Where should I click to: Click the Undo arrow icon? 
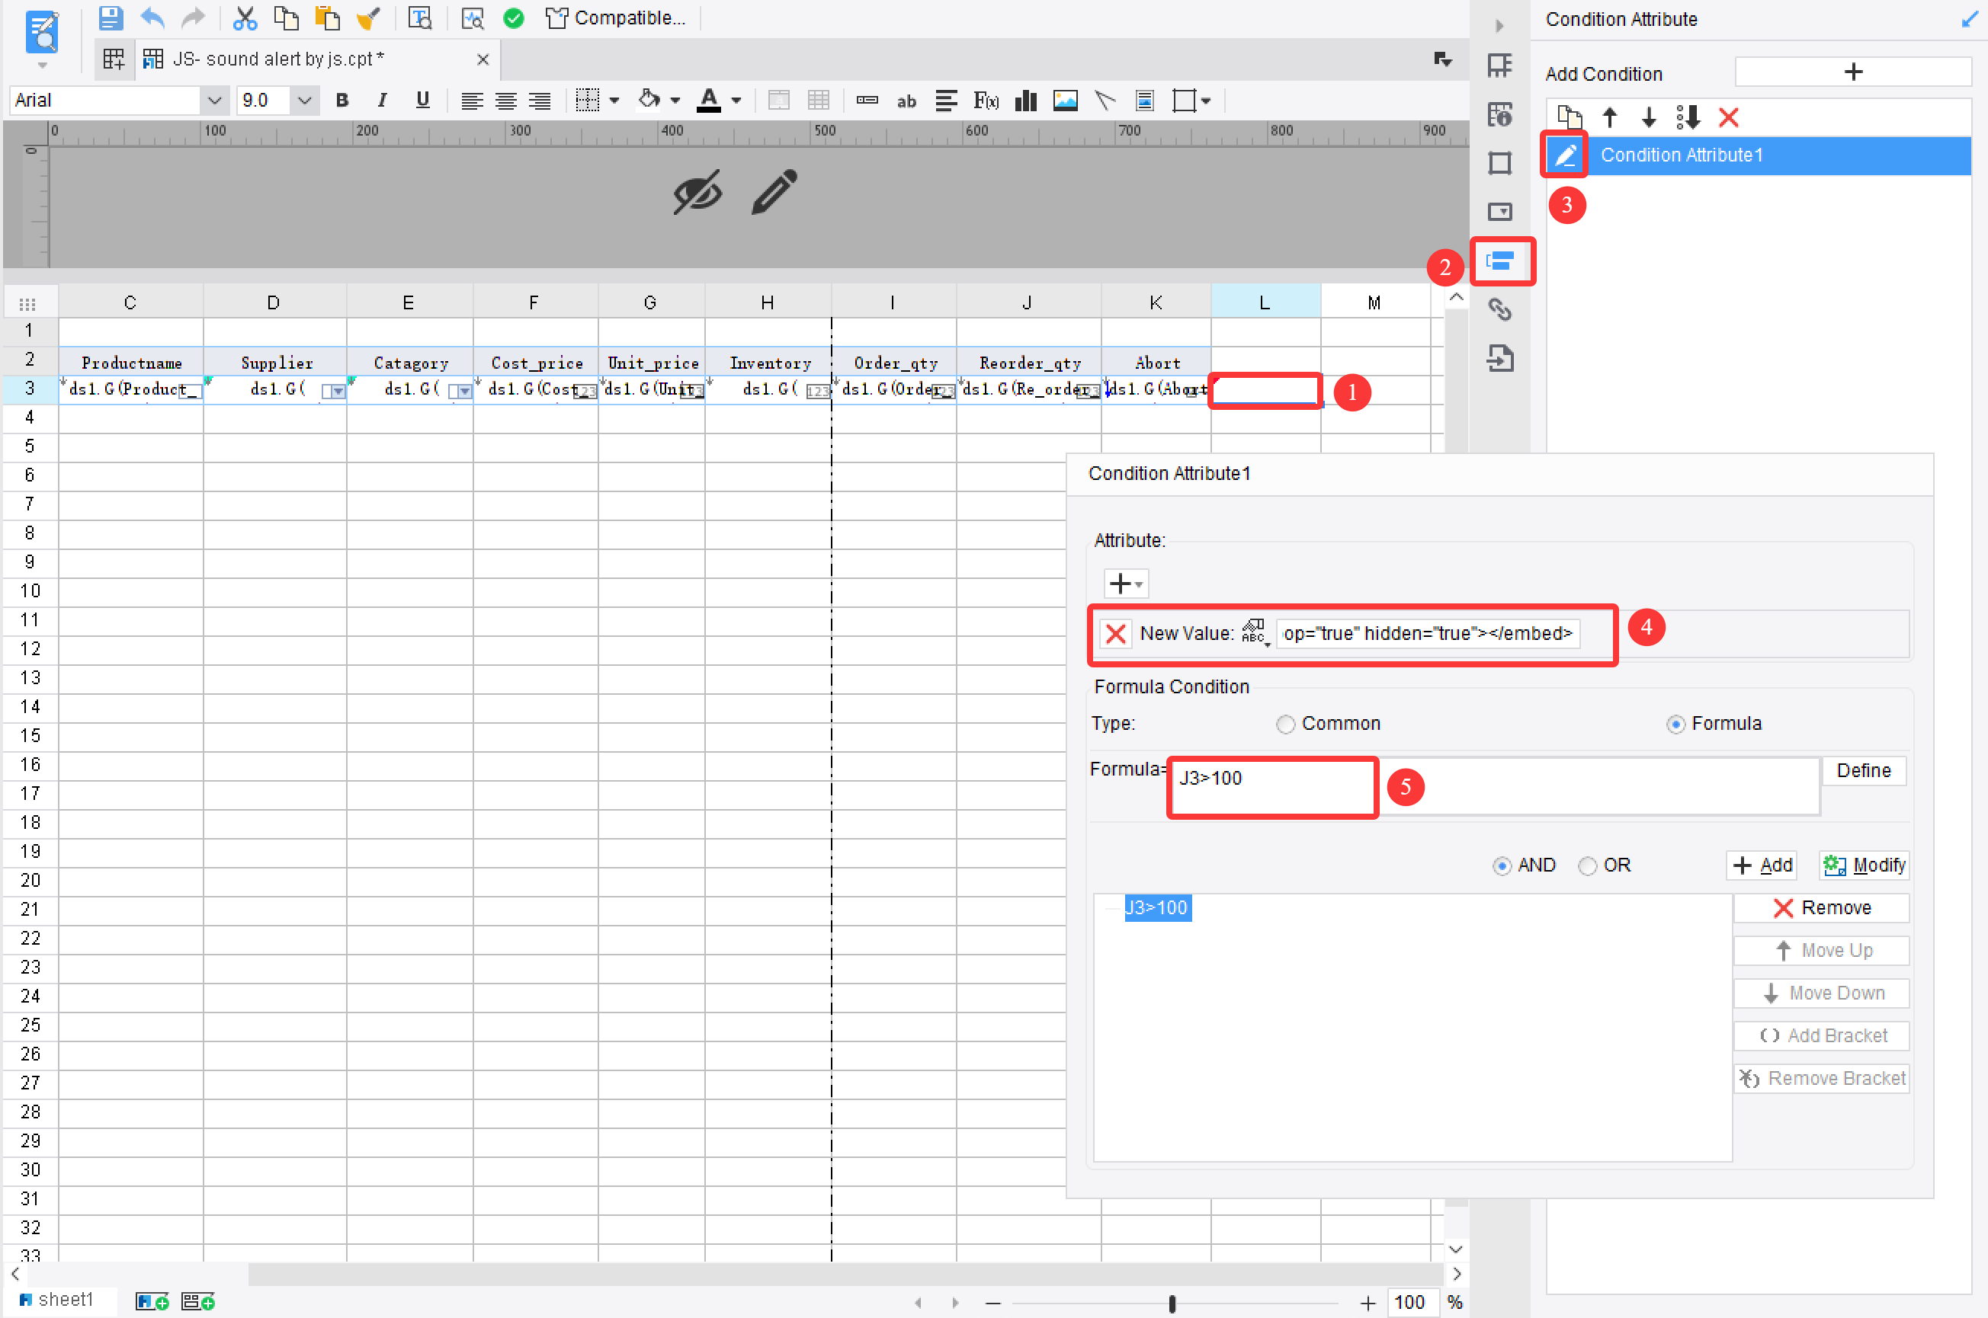[x=152, y=18]
